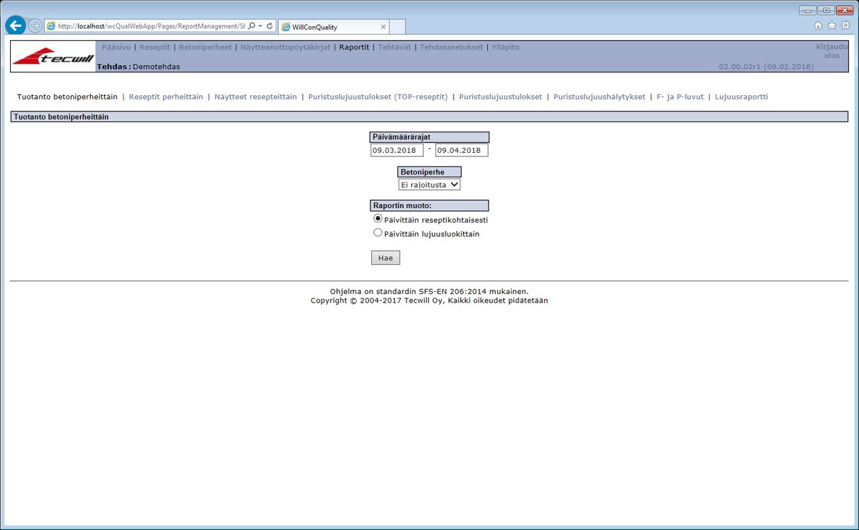Maximize the browser window
The image size is (859, 530).
point(825,10)
